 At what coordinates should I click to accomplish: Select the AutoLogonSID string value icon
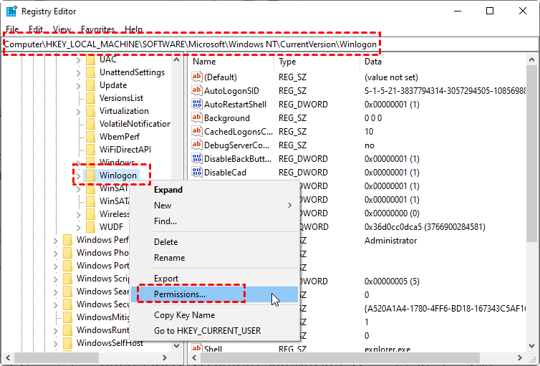[x=198, y=91]
